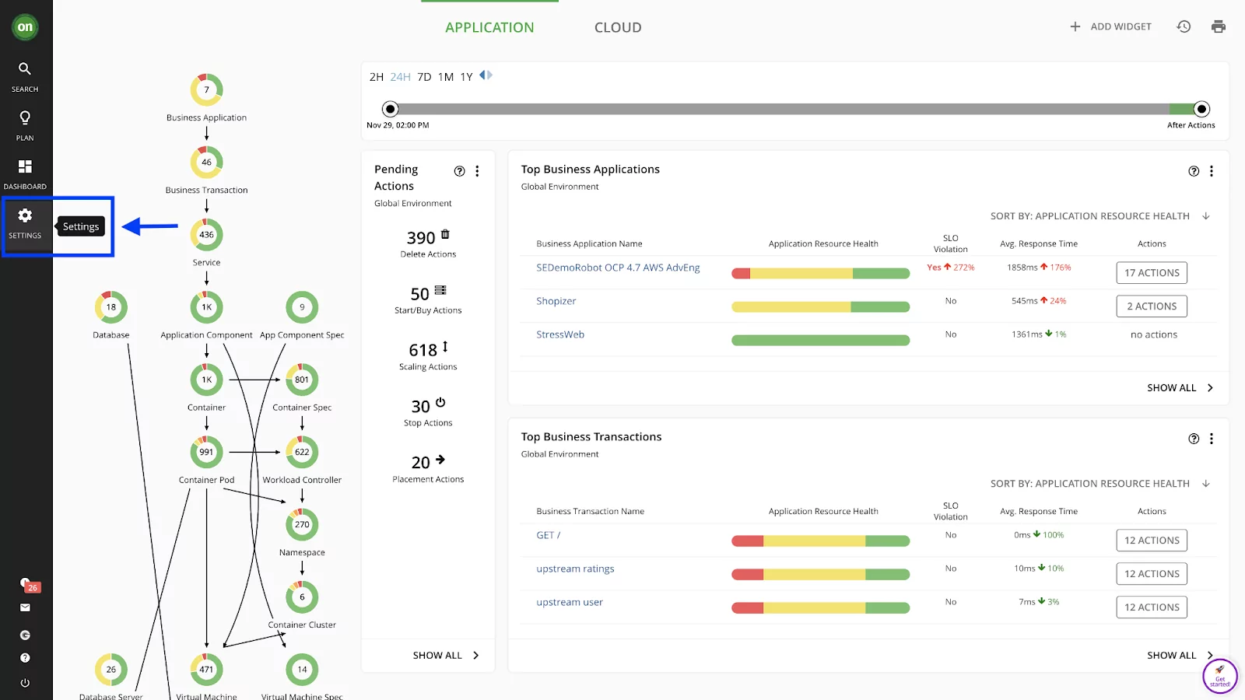Change sort order for Top Business Transactions
This screenshot has height=700, width=1245.
click(1205, 484)
